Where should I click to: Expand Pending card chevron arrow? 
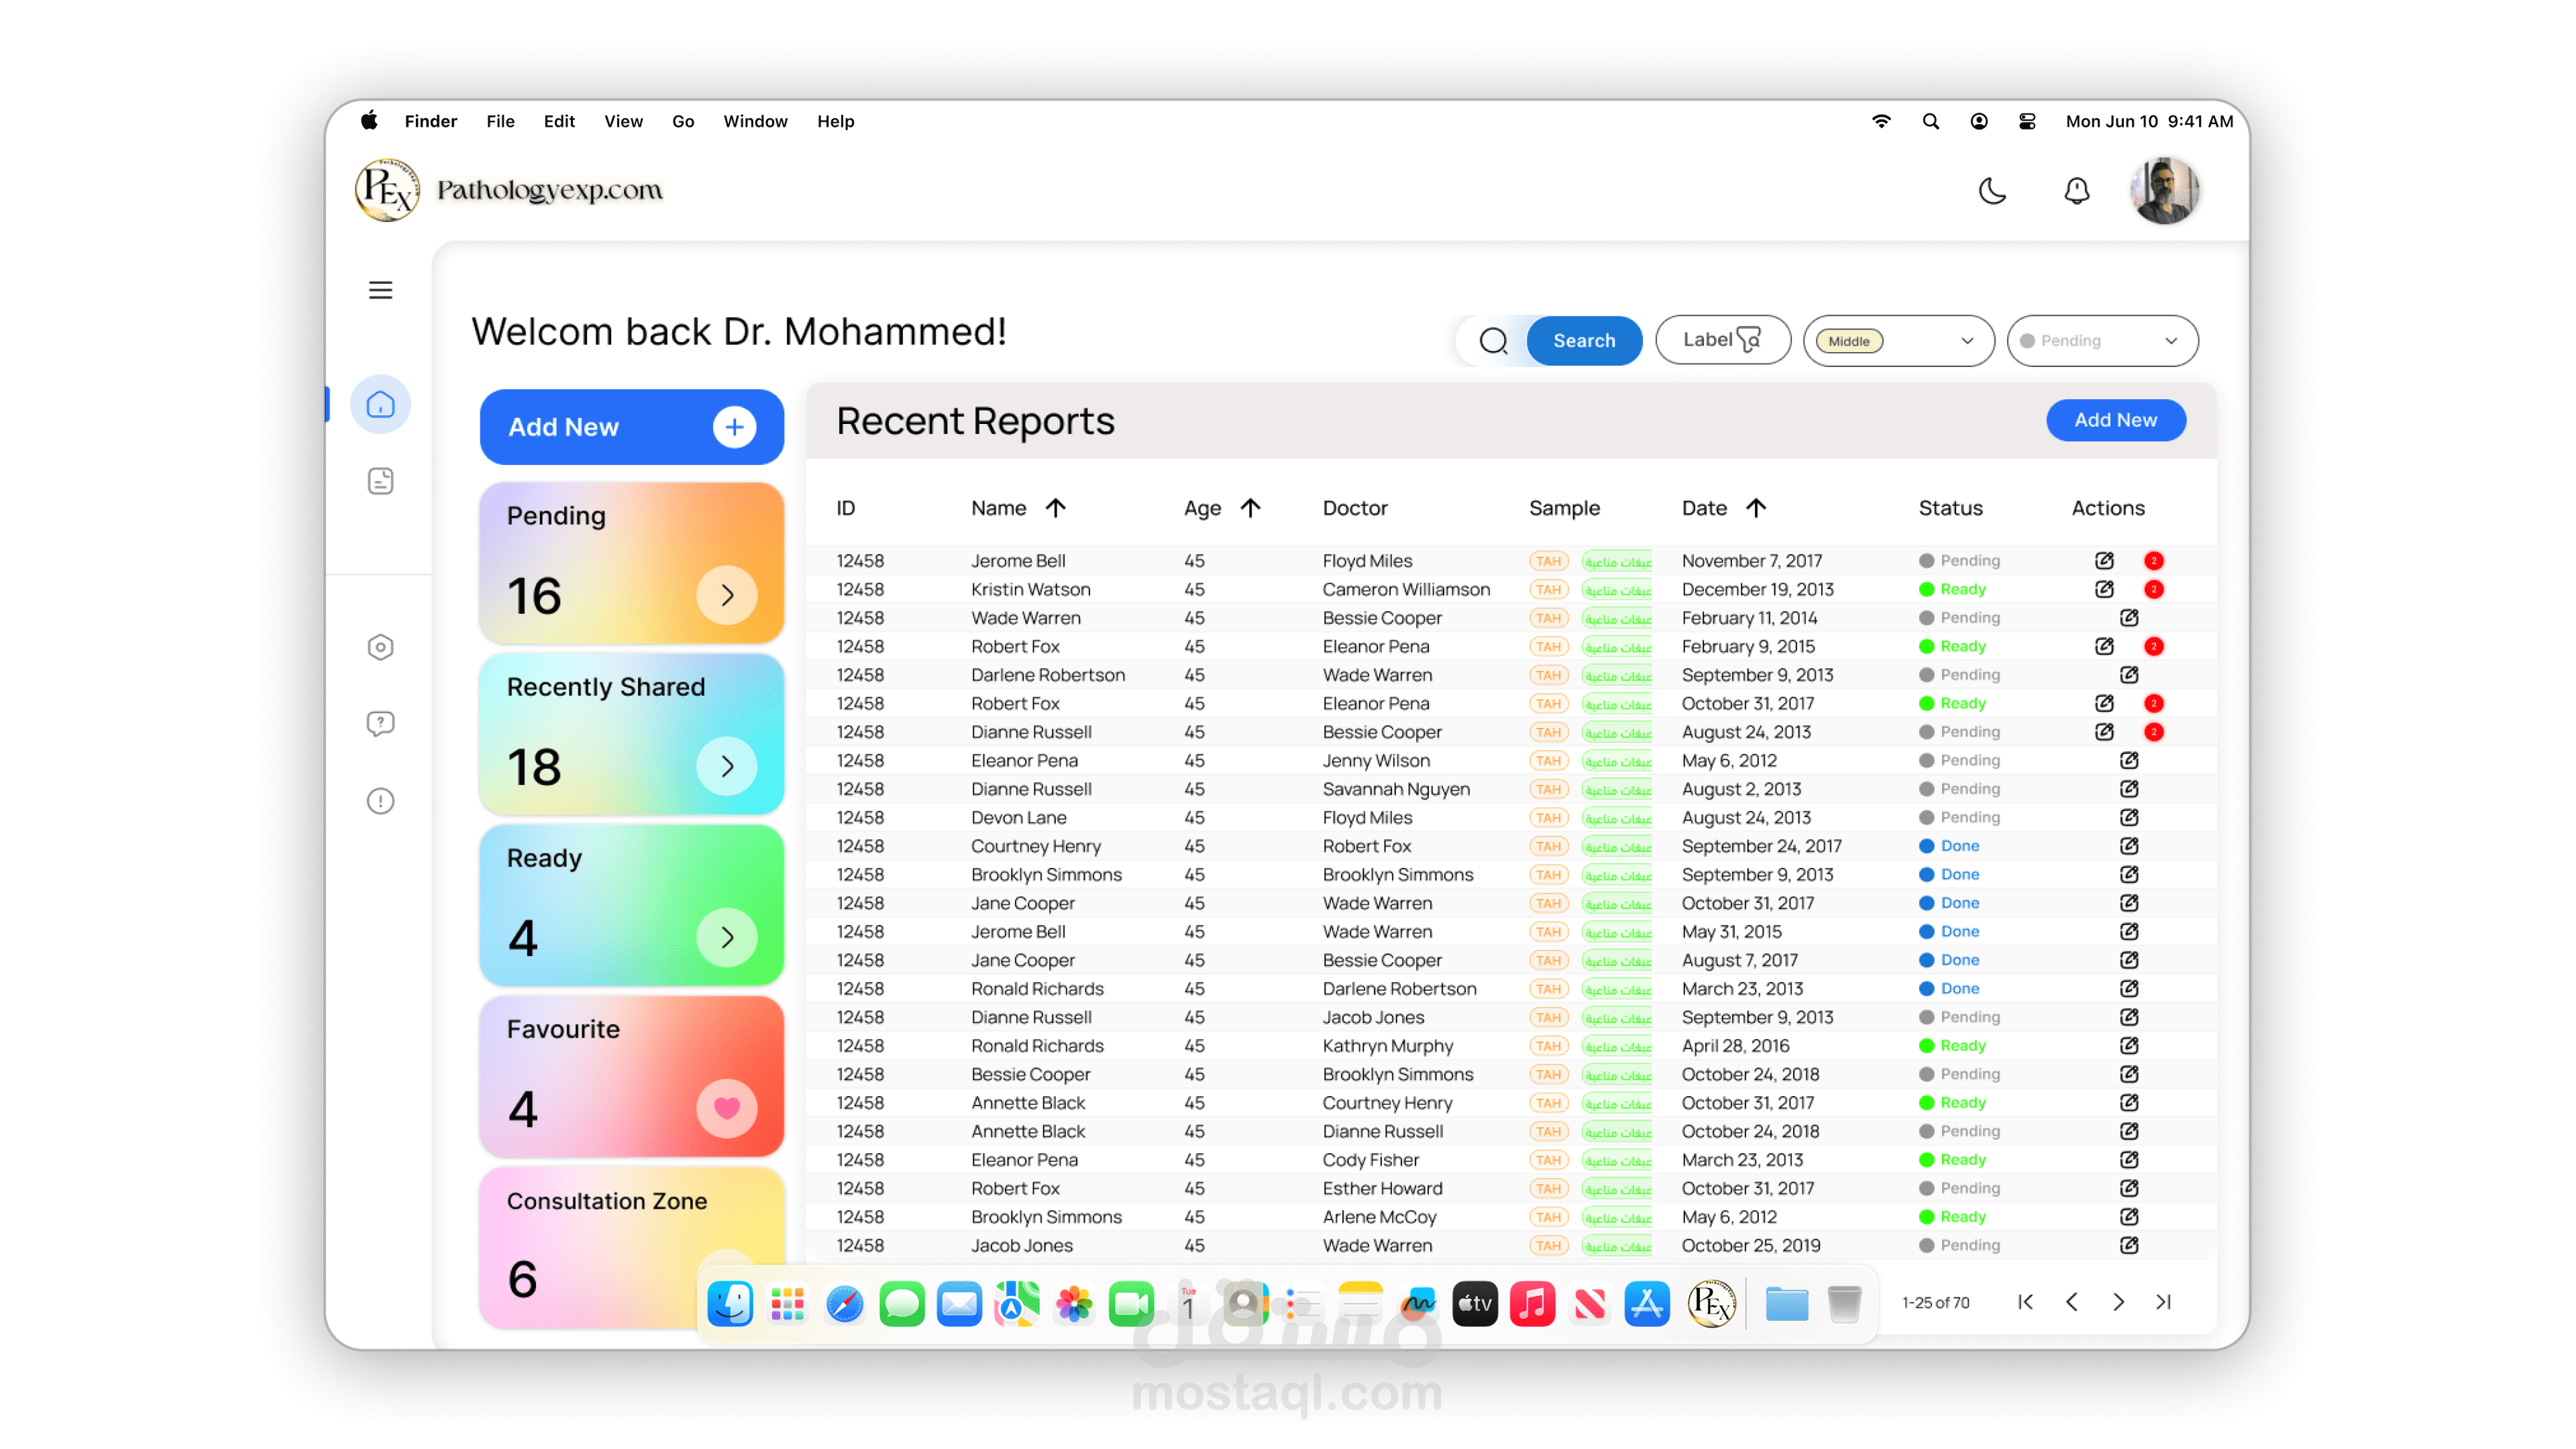click(726, 595)
